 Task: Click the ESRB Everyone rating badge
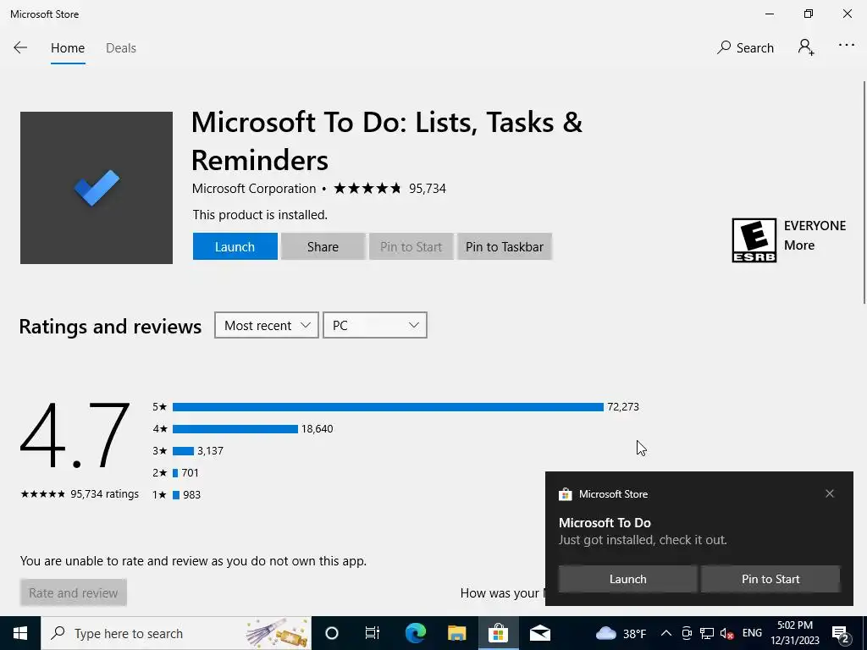click(x=754, y=240)
